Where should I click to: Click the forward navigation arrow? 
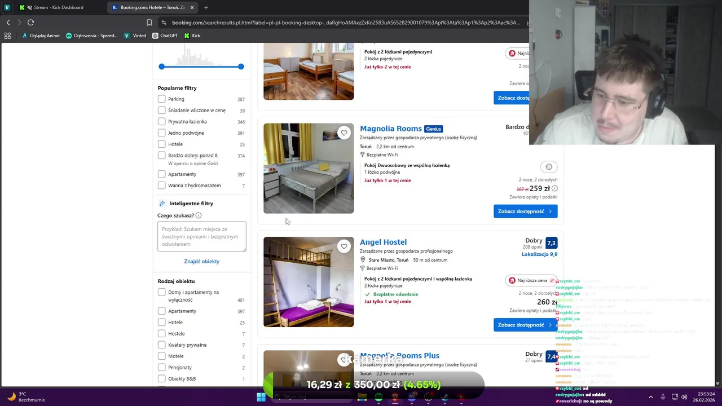pyautogui.click(x=19, y=23)
